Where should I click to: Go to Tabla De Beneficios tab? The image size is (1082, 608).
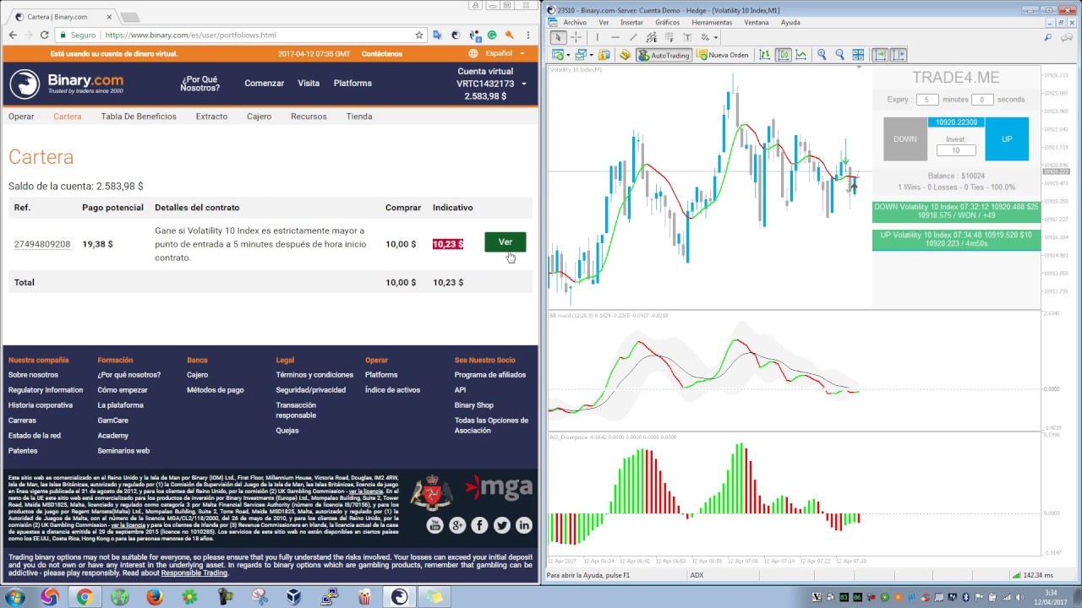139,117
